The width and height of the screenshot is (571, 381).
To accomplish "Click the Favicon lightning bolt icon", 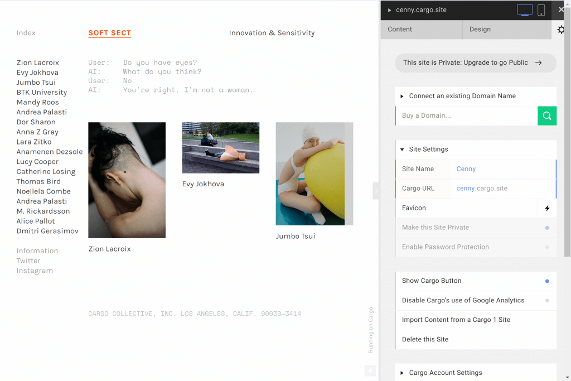I will click(546, 208).
